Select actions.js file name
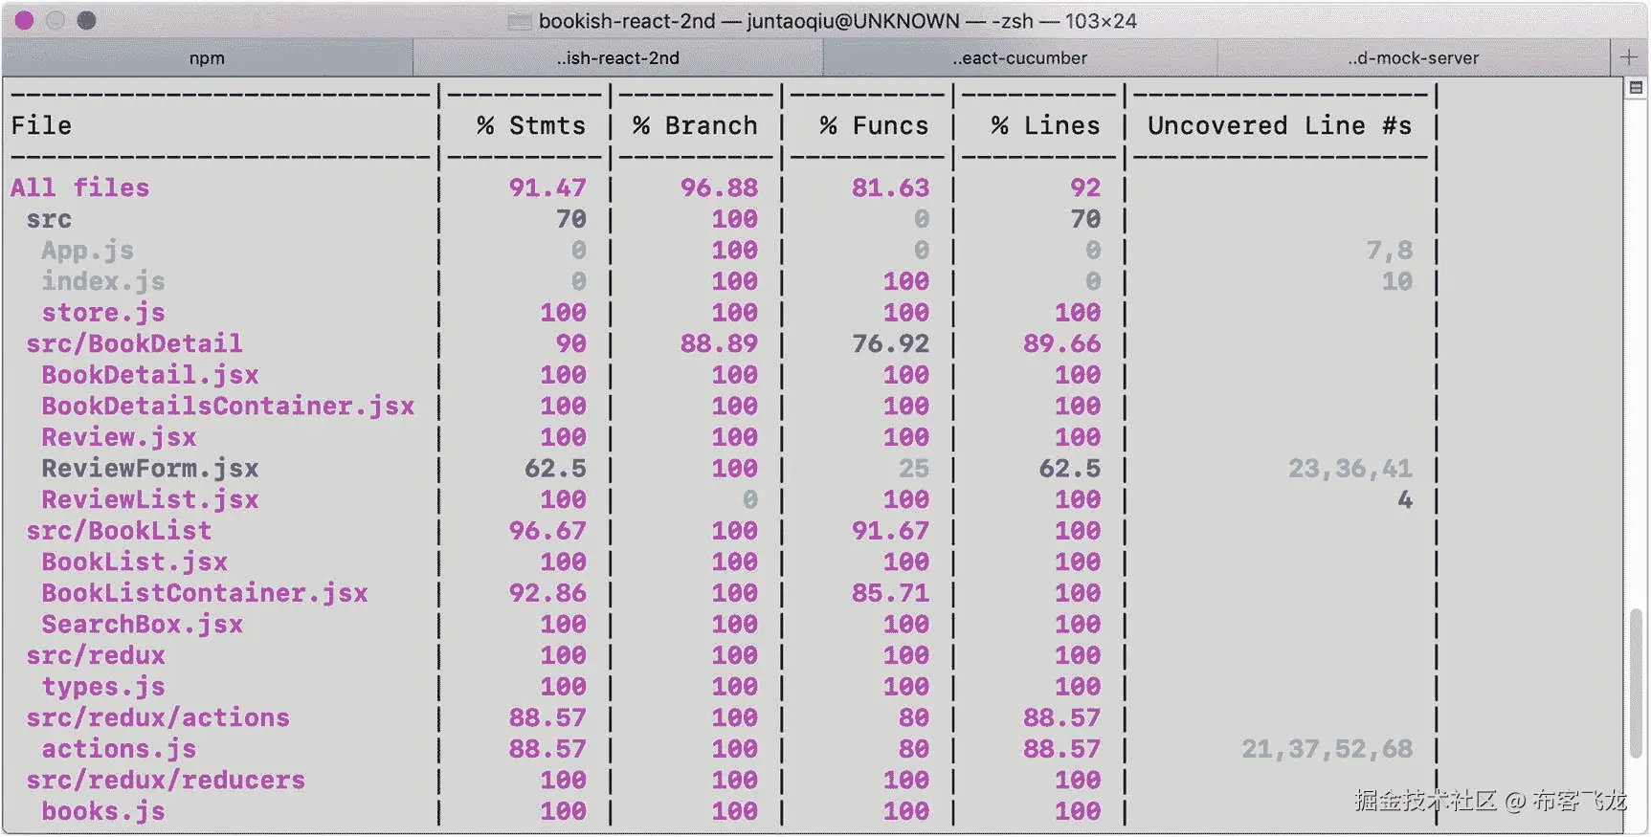The width and height of the screenshot is (1651, 837). point(119,749)
